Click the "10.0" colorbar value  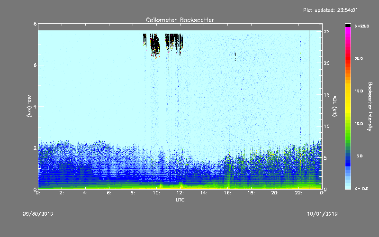pyautogui.click(x=359, y=124)
